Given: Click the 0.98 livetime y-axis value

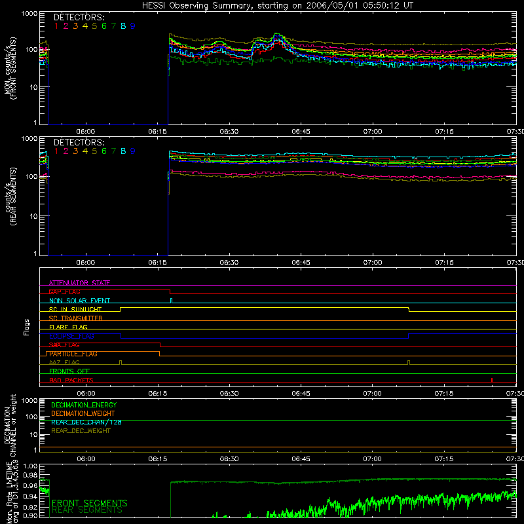Looking at the screenshot, I should coord(30,475).
